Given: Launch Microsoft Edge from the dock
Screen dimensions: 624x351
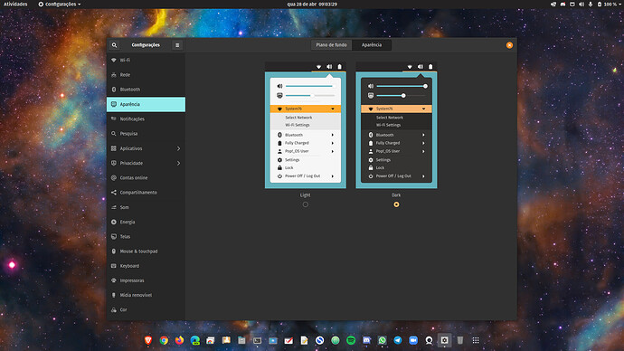Looking at the screenshot, I should coord(195,340).
